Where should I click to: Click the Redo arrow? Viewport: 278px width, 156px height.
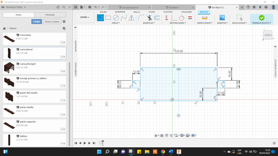point(103,7)
